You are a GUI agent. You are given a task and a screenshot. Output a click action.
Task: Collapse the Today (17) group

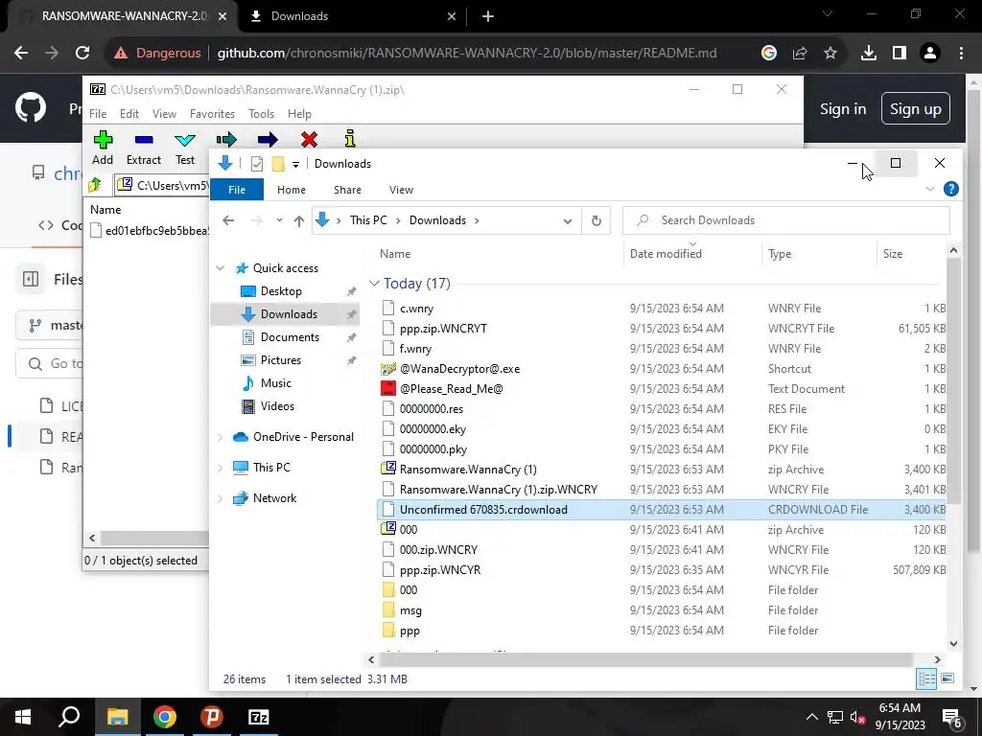click(x=375, y=284)
